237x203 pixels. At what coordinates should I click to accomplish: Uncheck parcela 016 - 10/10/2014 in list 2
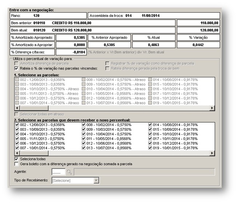tap(150, 134)
